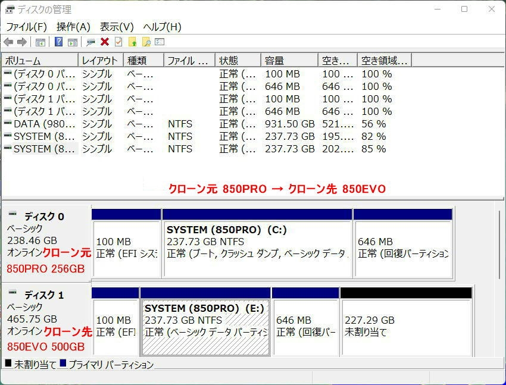This screenshot has height=385, width=506.
Task: Select Disk 0's 100 MB EFI partition block
Action: click(x=126, y=244)
